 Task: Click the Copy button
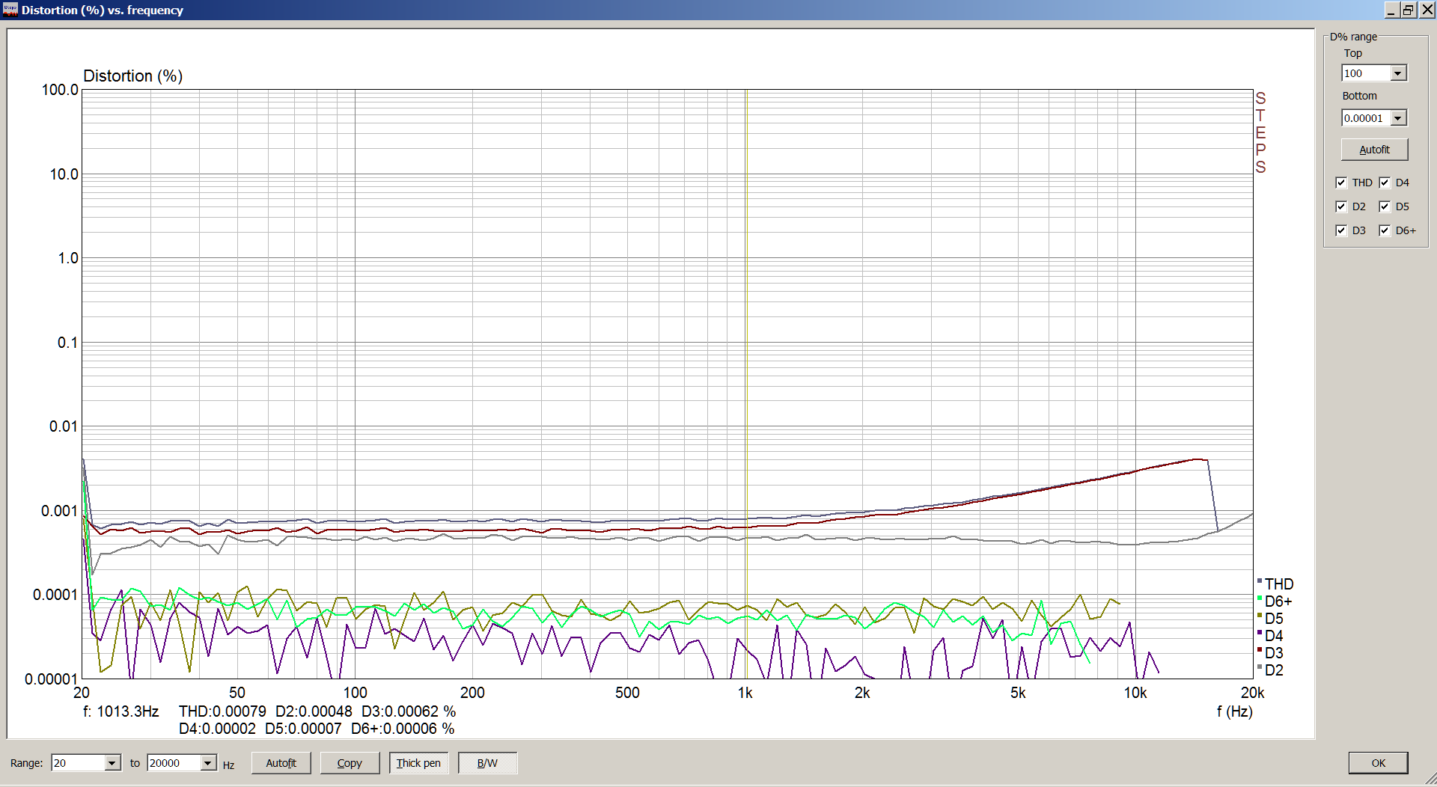click(x=350, y=763)
